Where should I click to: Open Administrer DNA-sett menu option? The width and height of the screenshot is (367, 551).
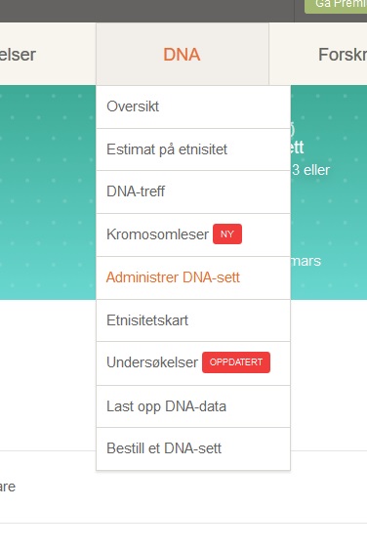click(x=193, y=277)
